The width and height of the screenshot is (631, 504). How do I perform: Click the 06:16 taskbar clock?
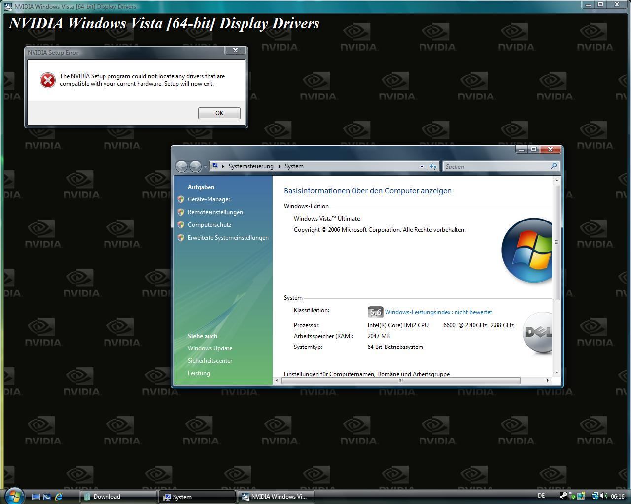click(x=618, y=496)
